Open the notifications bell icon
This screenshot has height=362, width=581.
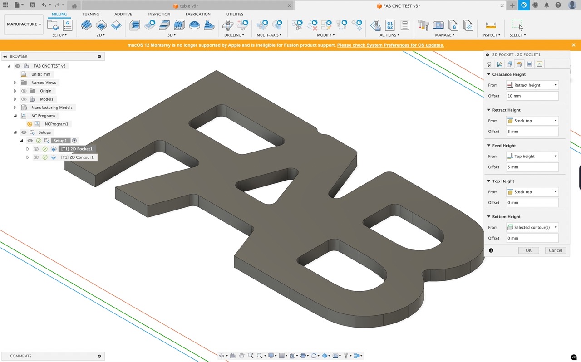pyautogui.click(x=547, y=5)
